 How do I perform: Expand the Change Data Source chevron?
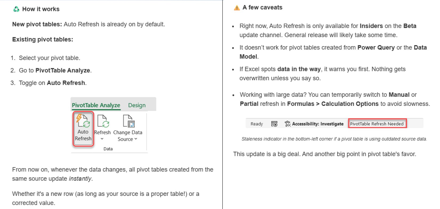136,139
